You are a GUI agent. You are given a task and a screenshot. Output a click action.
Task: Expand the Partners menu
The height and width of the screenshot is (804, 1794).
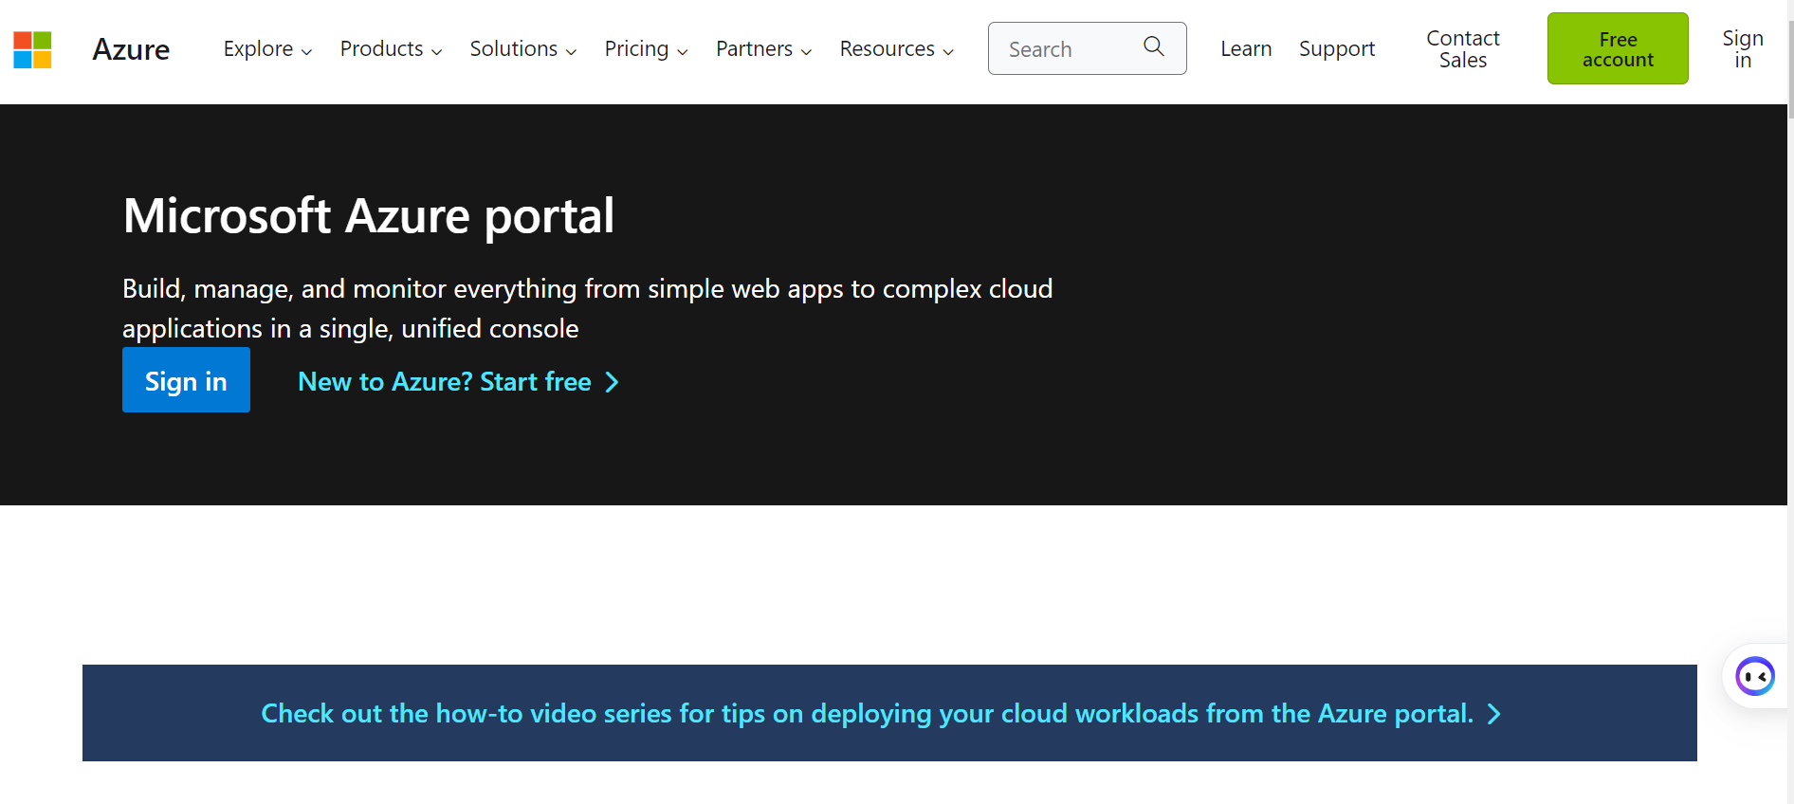tap(763, 49)
